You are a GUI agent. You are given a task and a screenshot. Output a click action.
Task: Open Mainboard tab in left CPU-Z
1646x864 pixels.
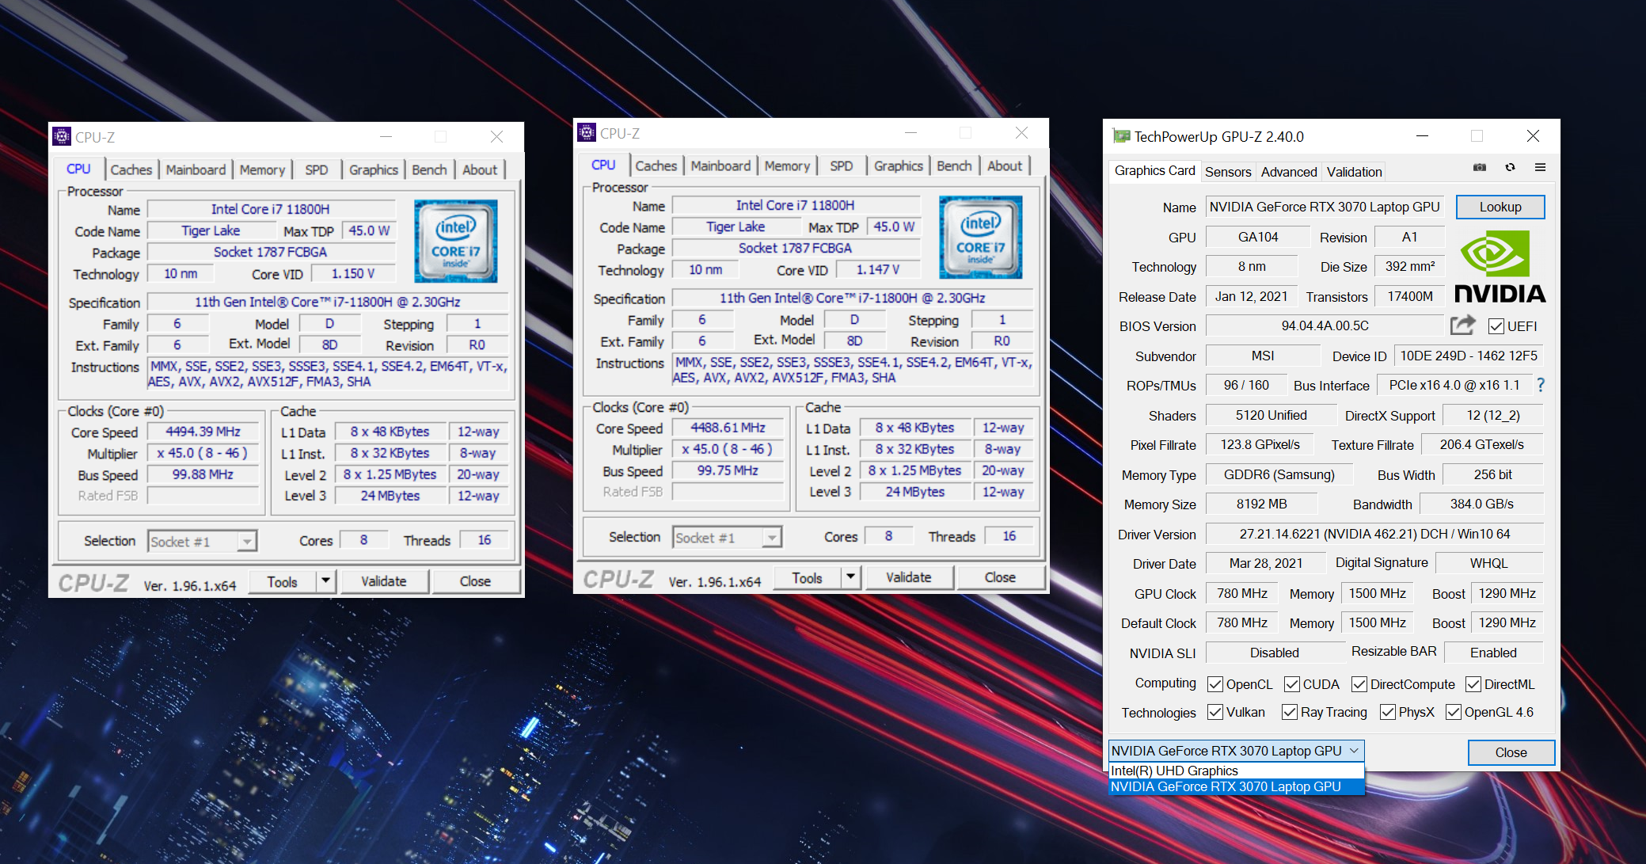tap(196, 169)
